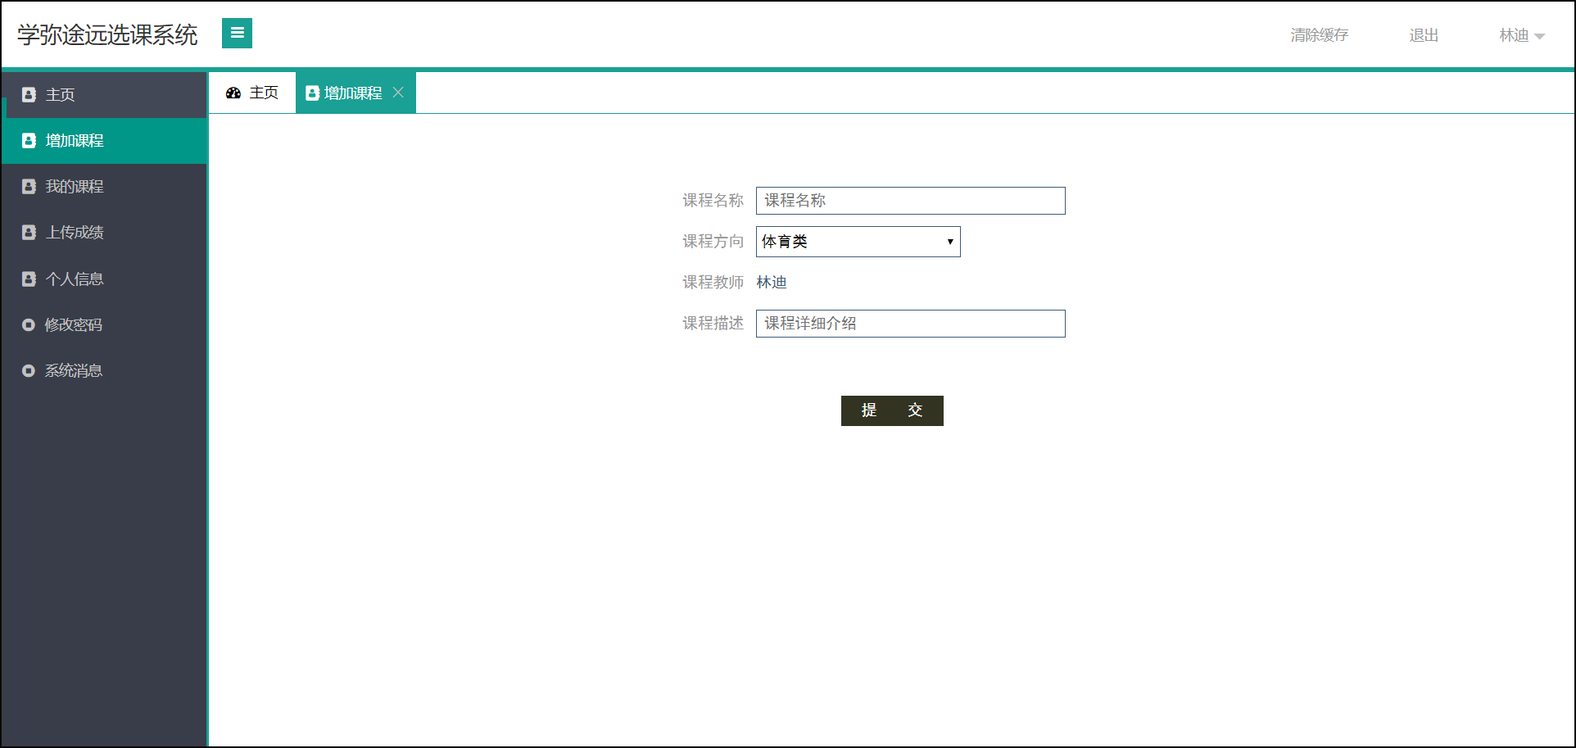The height and width of the screenshot is (748, 1576).
Task: Click the 退出 logout link
Action: pyautogui.click(x=1423, y=35)
